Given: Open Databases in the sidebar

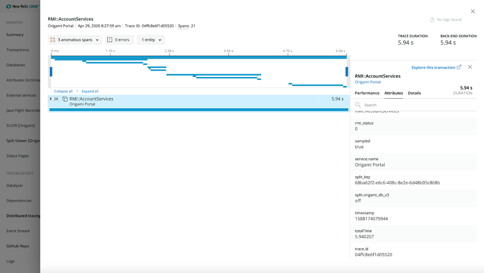Looking at the screenshot, I should (x=15, y=65).
